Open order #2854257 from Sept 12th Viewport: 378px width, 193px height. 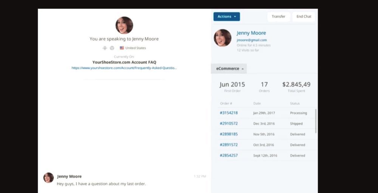click(229, 155)
